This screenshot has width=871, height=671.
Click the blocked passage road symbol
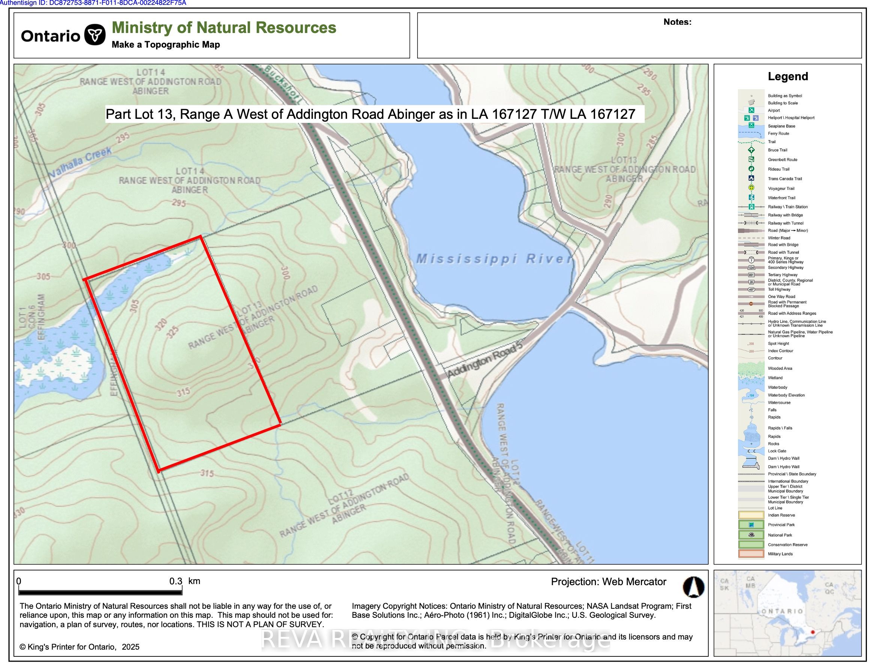pyautogui.click(x=751, y=304)
